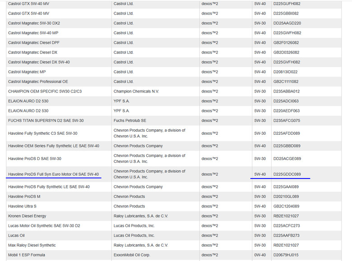This screenshot has width=352, height=261.
Task: Click license code D220AEDF063
Action: (287, 111)
